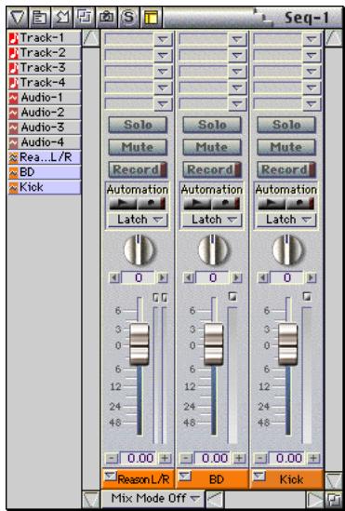Select Kick in the track list
The image size is (345, 511).
click(45, 187)
